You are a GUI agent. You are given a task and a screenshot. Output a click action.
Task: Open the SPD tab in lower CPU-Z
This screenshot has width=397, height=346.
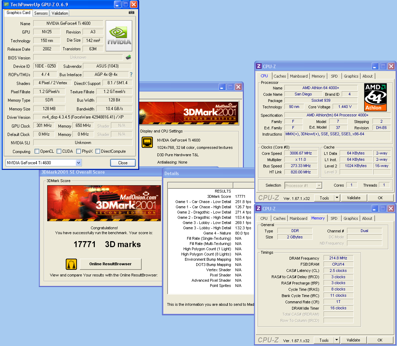point(334,218)
